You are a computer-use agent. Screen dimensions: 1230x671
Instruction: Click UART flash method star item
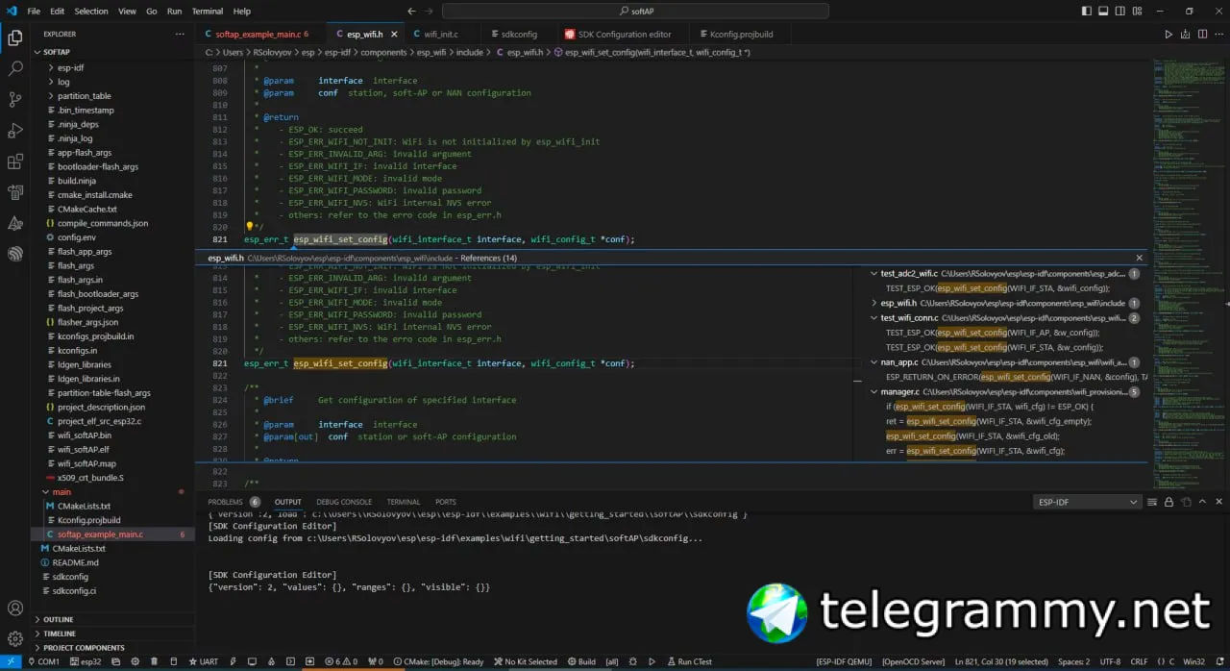coord(204,661)
